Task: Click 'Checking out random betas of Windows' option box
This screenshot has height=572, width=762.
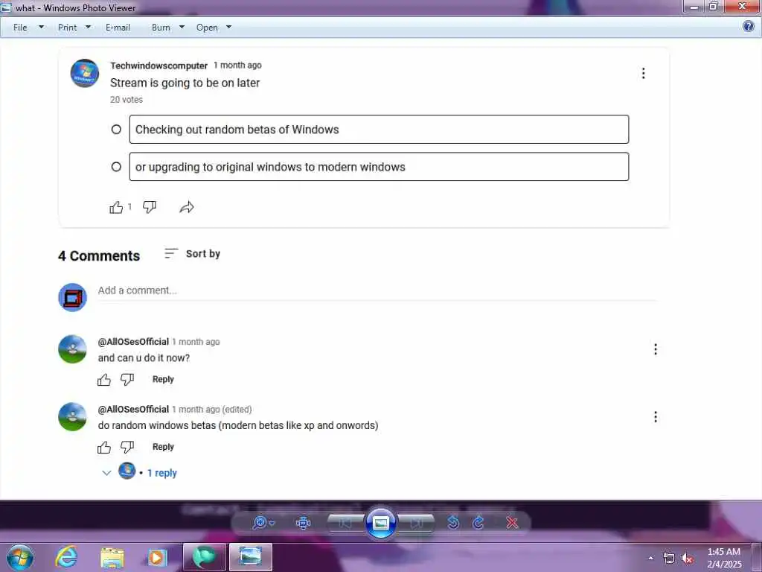Action: [379, 130]
